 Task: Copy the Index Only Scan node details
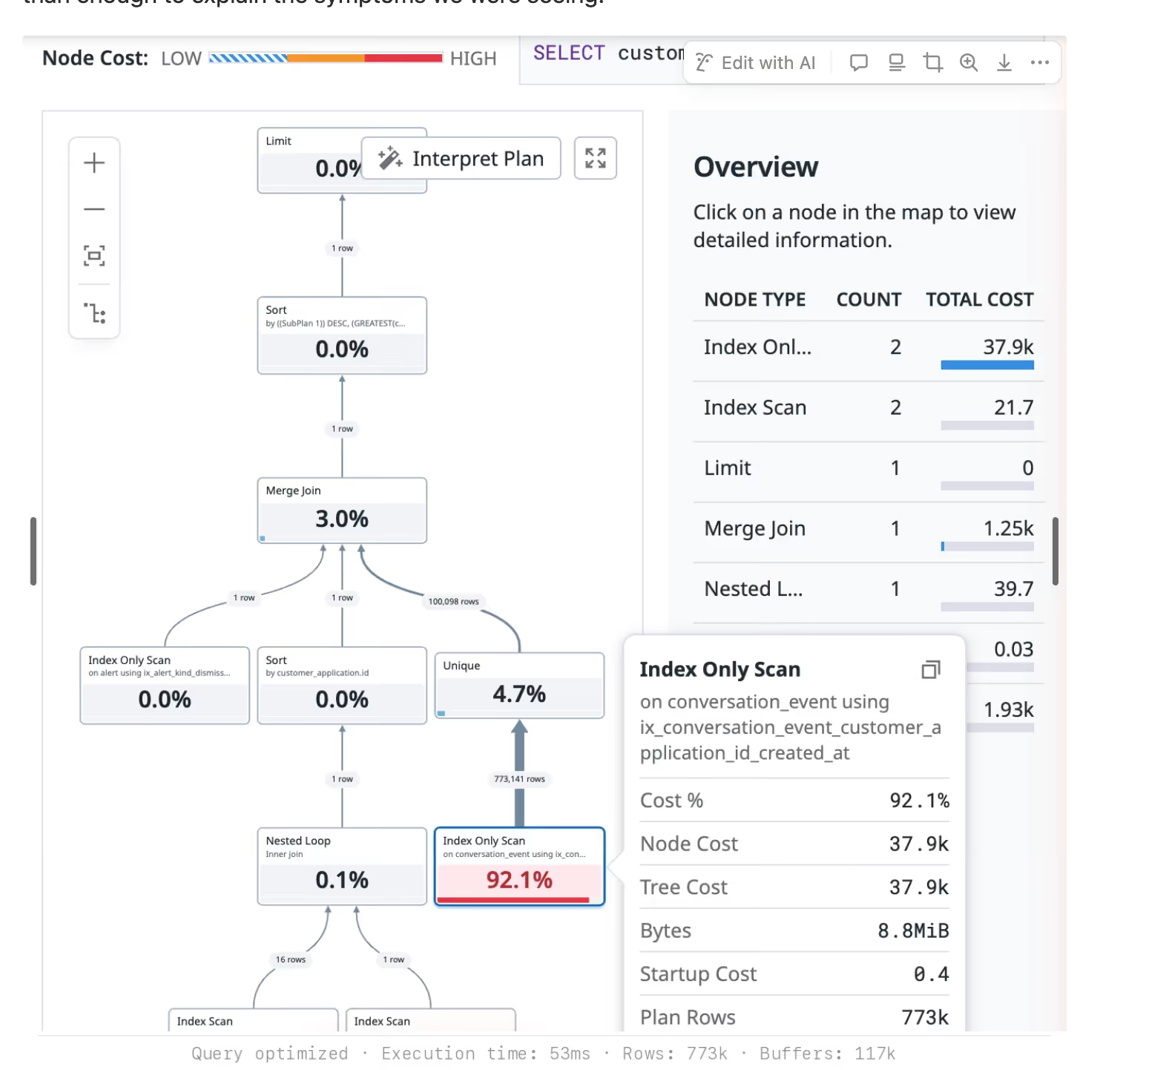[931, 670]
